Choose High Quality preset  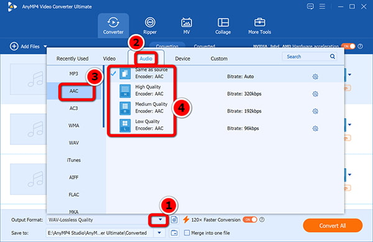[225, 91]
